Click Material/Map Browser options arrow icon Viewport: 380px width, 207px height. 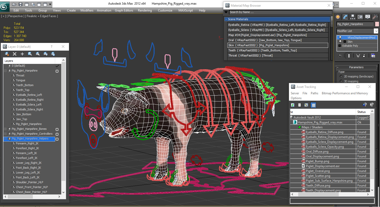226,12
